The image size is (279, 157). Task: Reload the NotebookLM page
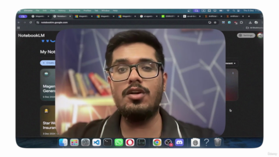(x=31, y=22)
